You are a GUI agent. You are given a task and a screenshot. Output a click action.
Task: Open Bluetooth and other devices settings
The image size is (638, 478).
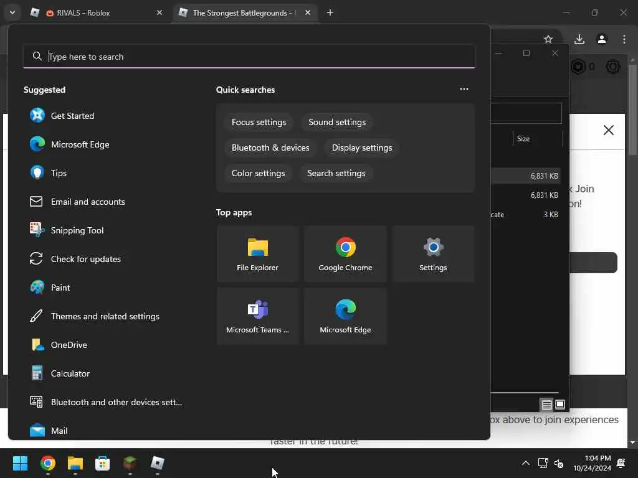(106, 402)
